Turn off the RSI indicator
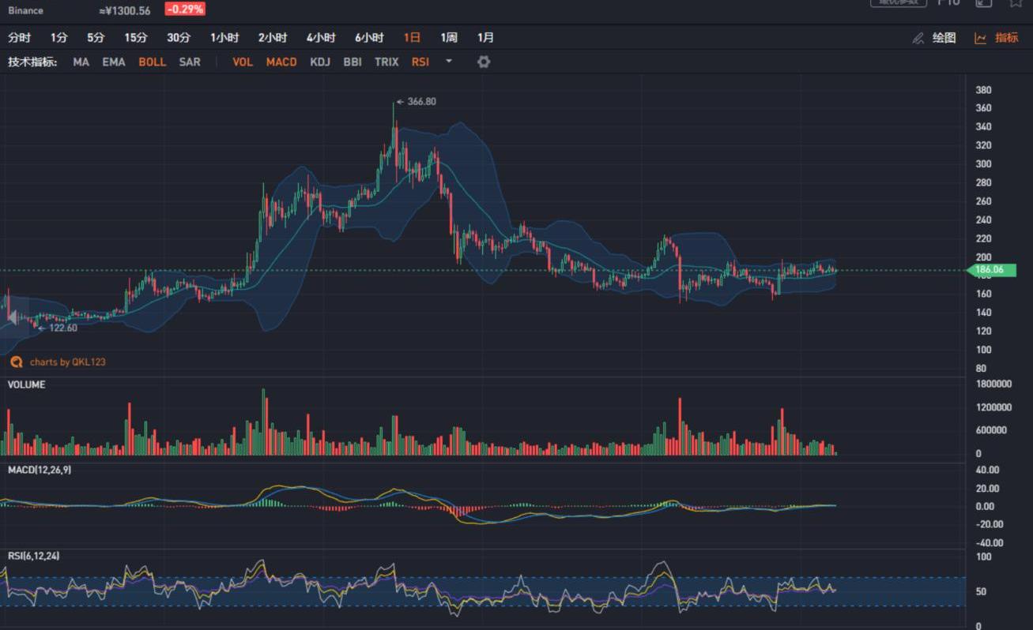The image size is (1033, 630). click(x=420, y=62)
